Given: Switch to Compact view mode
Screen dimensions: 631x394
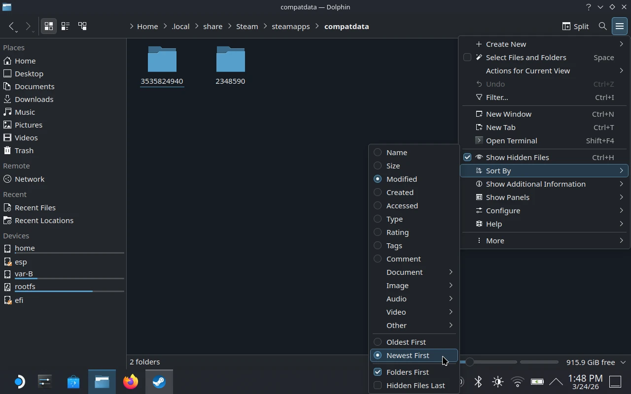Looking at the screenshot, I should point(66,26).
